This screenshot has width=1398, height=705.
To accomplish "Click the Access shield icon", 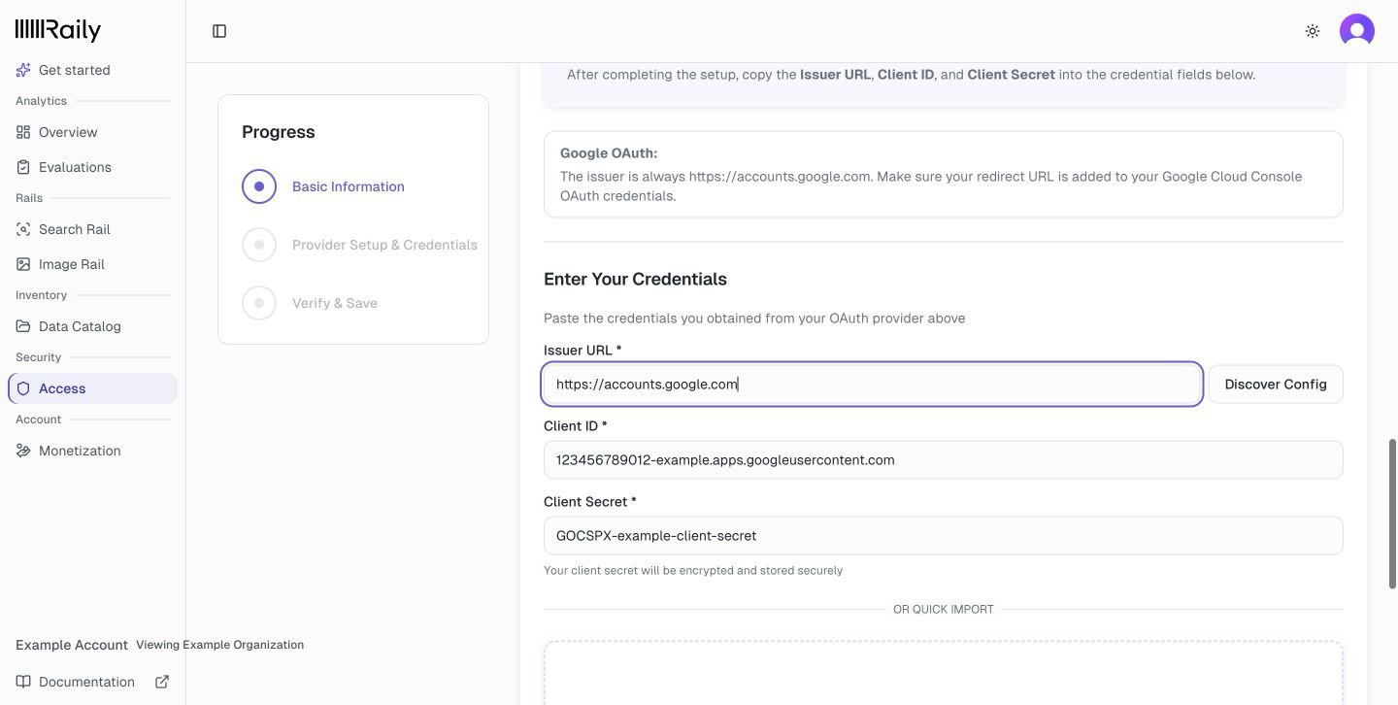I will (23, 388).
